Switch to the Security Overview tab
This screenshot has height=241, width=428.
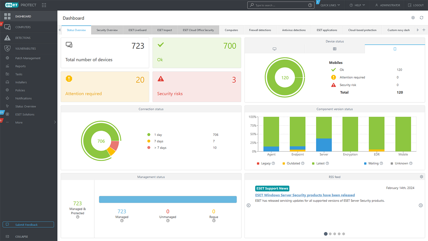[107, 30]
